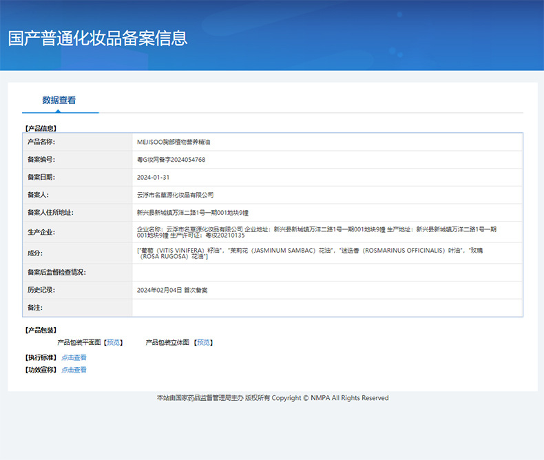Select filing number 粤G妆网备字2024054768
The image size is (544, 460).
pos(171,160)
